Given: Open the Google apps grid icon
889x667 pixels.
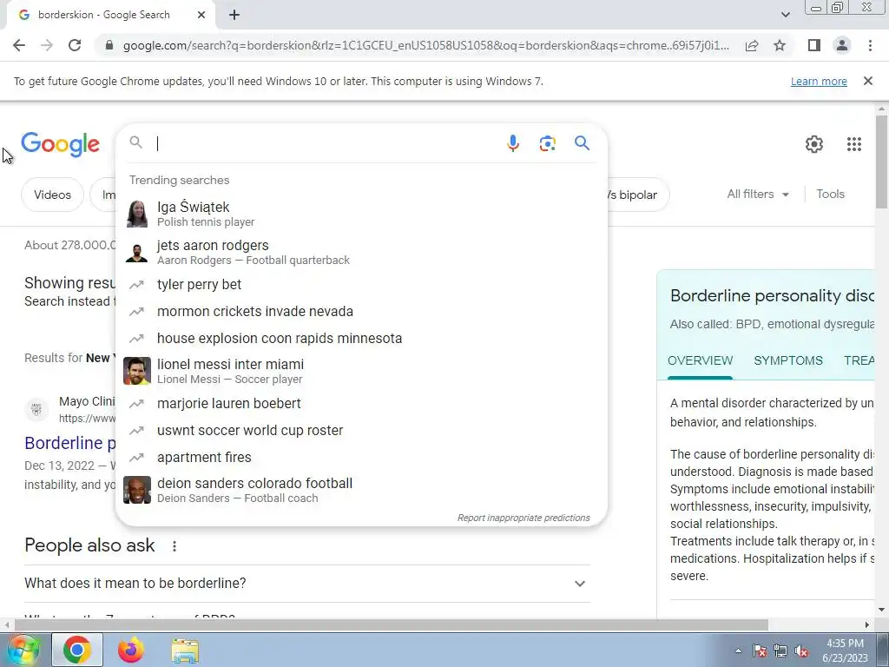Looking at the screenshot, I should [854, 144].
